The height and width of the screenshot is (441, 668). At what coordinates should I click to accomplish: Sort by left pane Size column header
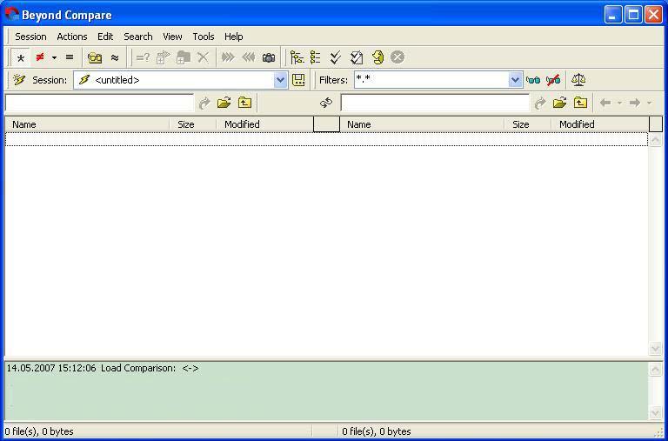pyautogui.click(x=193, y=124)
